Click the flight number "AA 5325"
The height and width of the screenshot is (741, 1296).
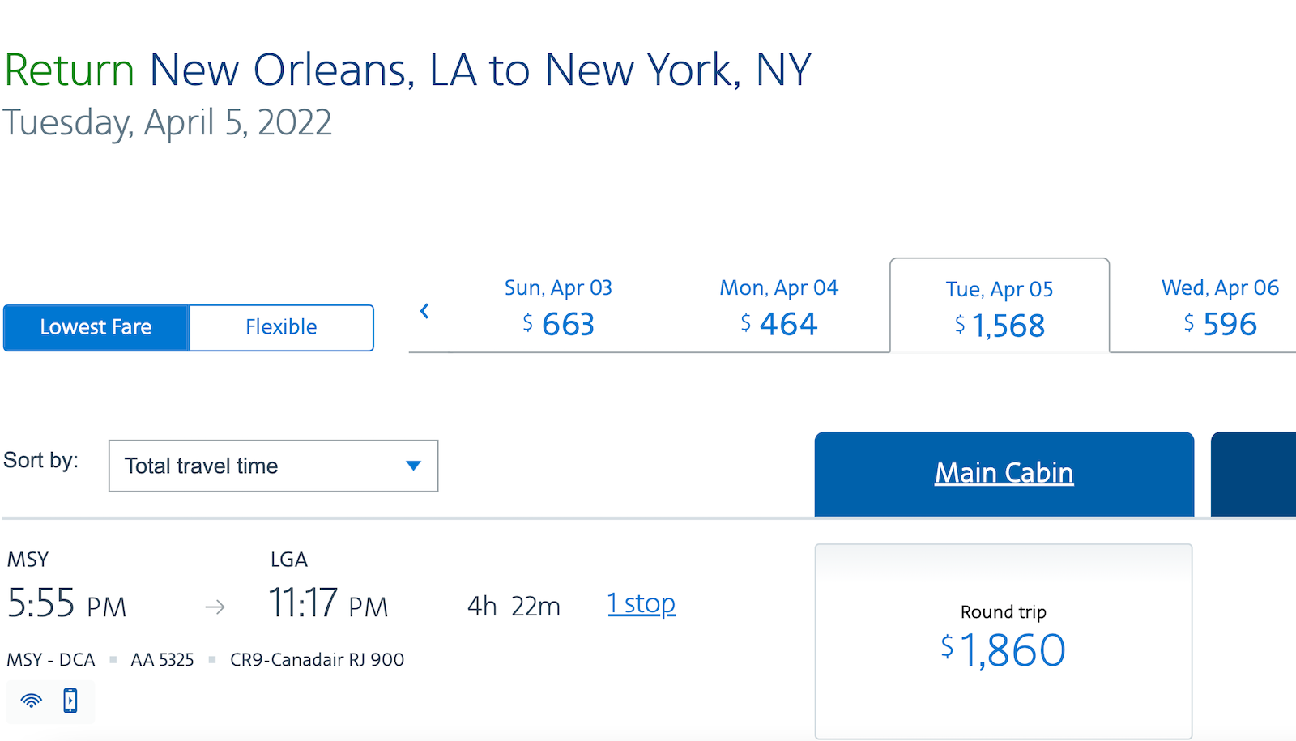point(161,659)
